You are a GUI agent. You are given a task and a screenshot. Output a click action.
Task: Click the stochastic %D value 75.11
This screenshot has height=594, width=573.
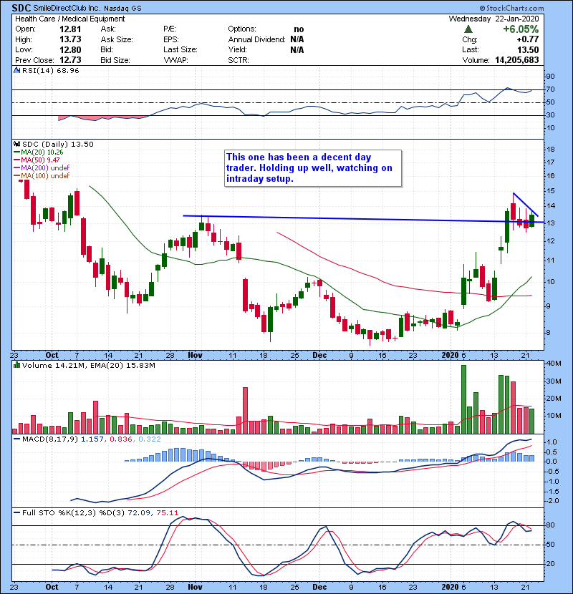(167, 513)
